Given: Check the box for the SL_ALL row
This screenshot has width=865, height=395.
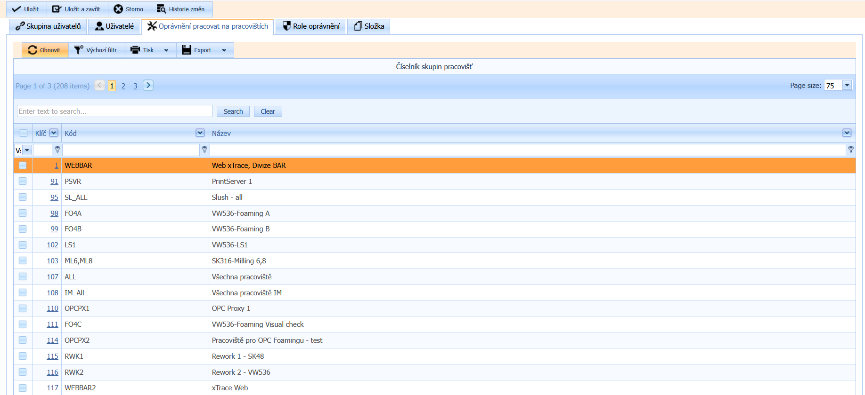Looking at the screenshot, I should 23,197.
